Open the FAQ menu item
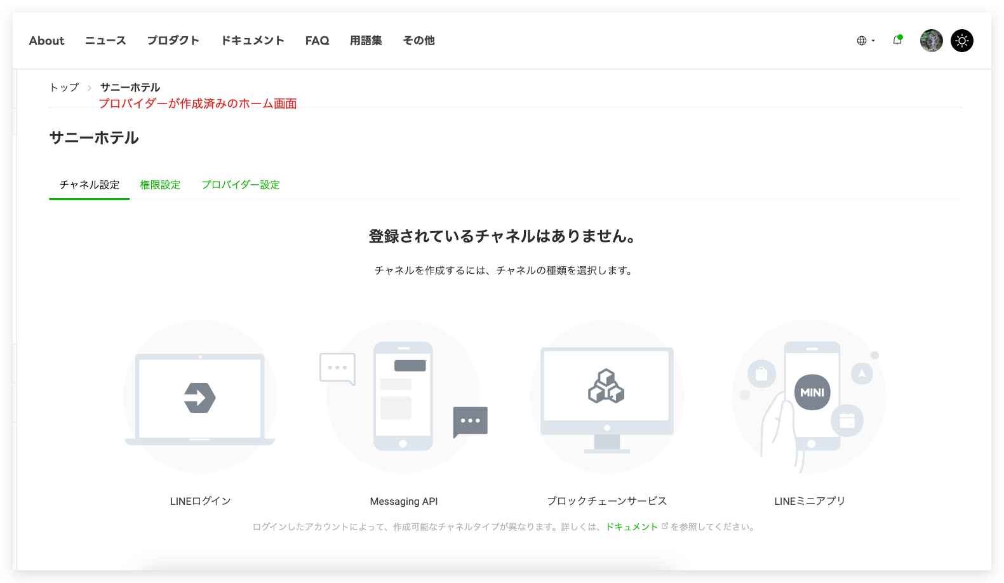Screen dimensions: 1004x583 (x=317, y=41)
